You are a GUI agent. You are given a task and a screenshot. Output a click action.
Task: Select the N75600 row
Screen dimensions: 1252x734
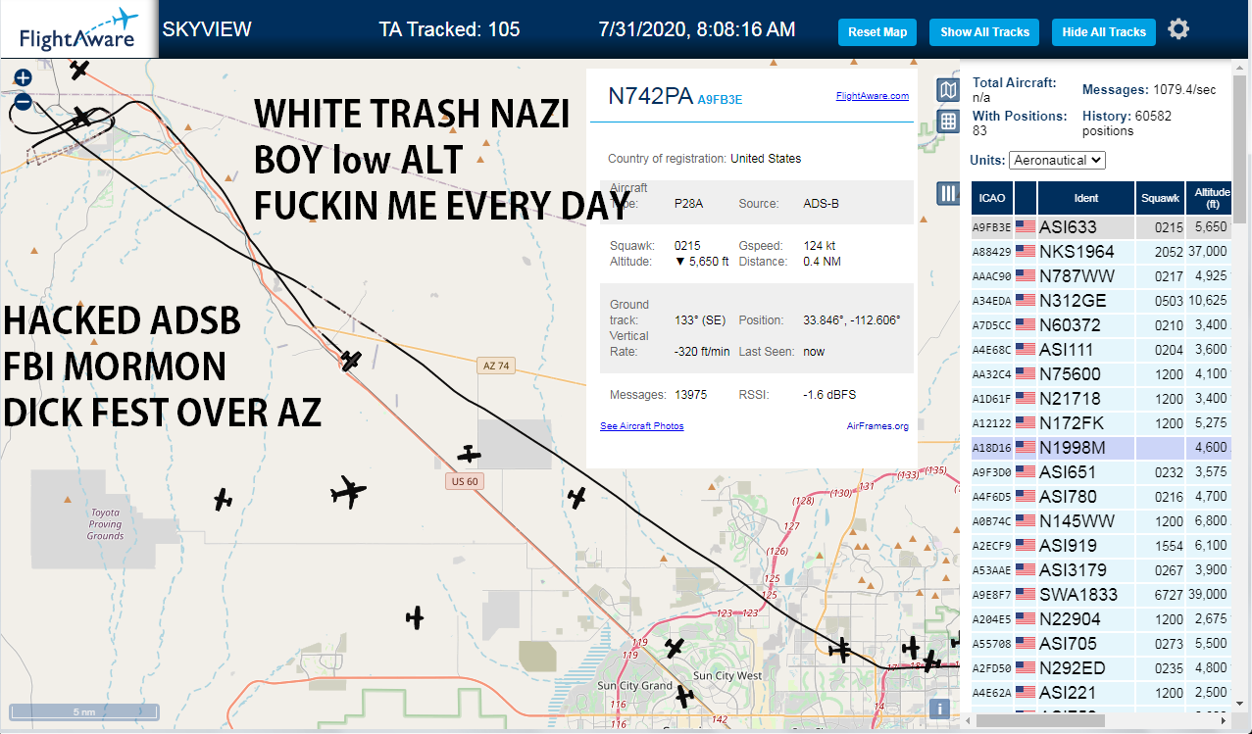pos(1101,374)
